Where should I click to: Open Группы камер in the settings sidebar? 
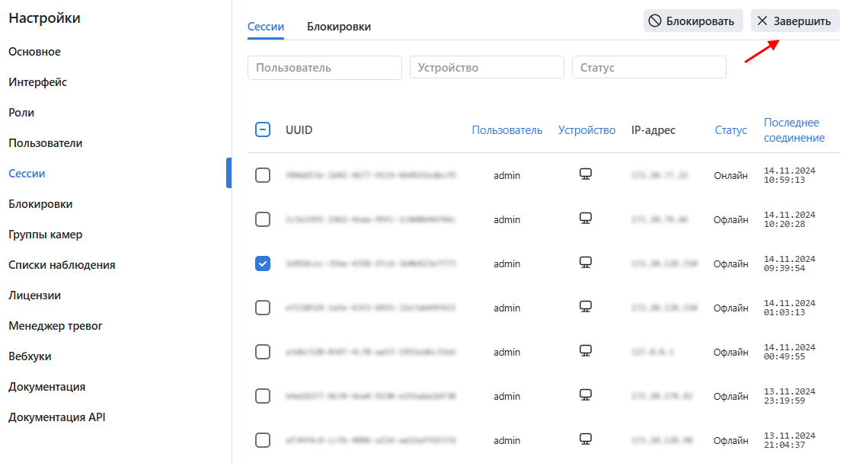pos(46,235)
